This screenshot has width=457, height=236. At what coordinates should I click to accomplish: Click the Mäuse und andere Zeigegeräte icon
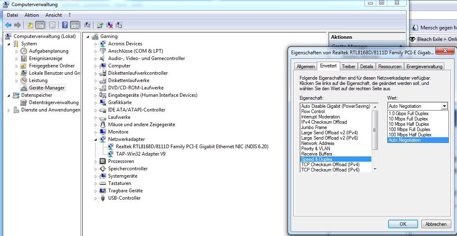(x=102, y=125)
